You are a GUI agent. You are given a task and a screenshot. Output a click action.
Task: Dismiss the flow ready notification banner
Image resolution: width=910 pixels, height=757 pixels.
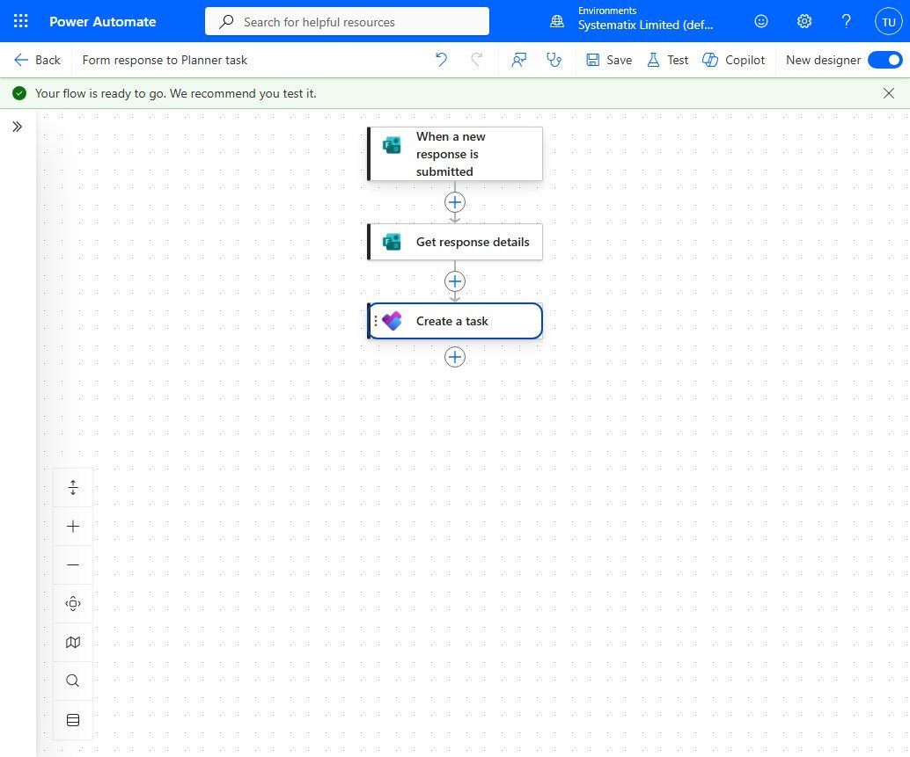pyautogui.click(x=889, y=93)
